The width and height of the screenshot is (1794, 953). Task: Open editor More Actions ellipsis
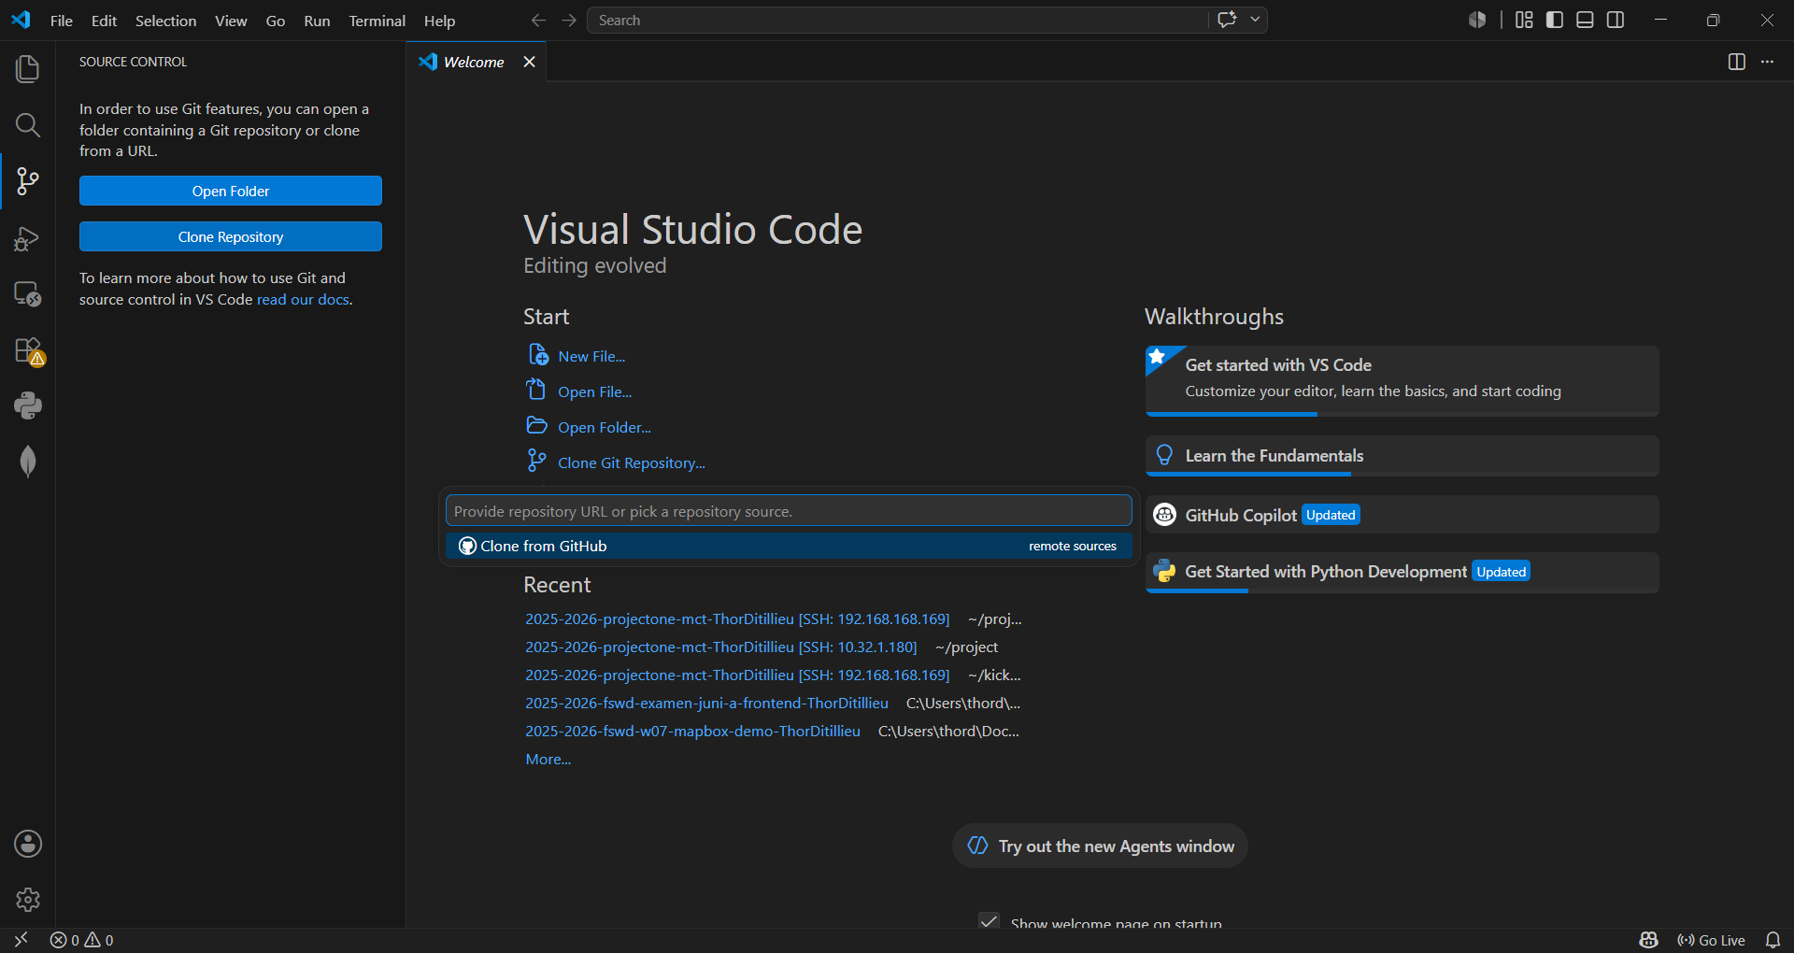[x=1767, y=62]
